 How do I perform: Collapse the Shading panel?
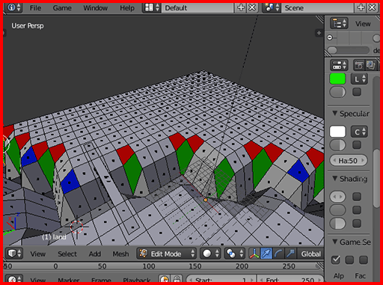[x=350, y=179]
